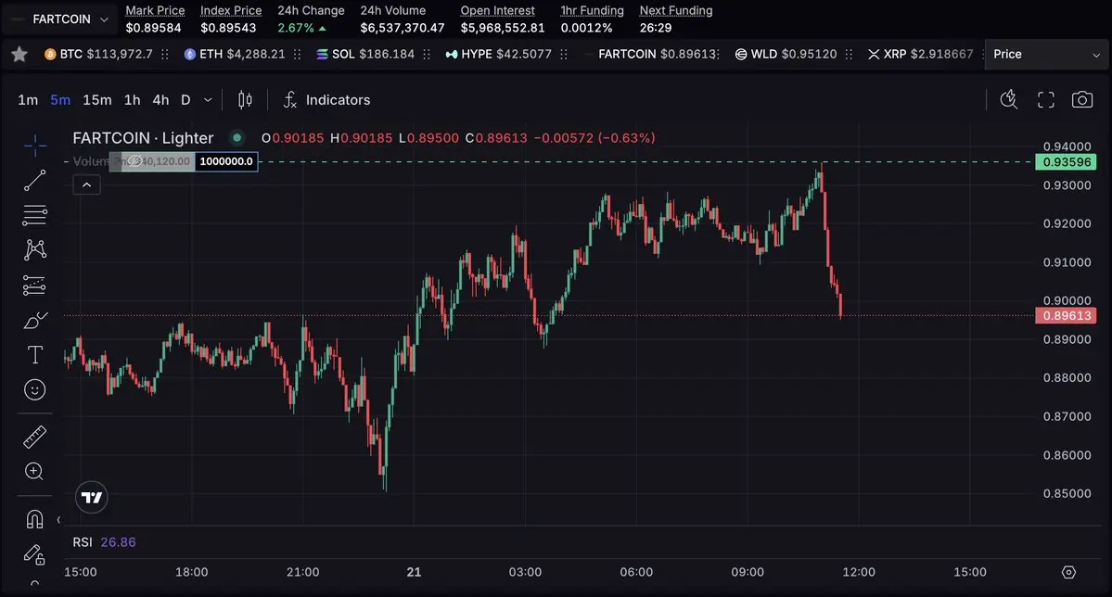Toggle the magnet mode

34,520
